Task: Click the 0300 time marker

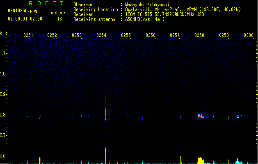Action: tap(249, 35)
